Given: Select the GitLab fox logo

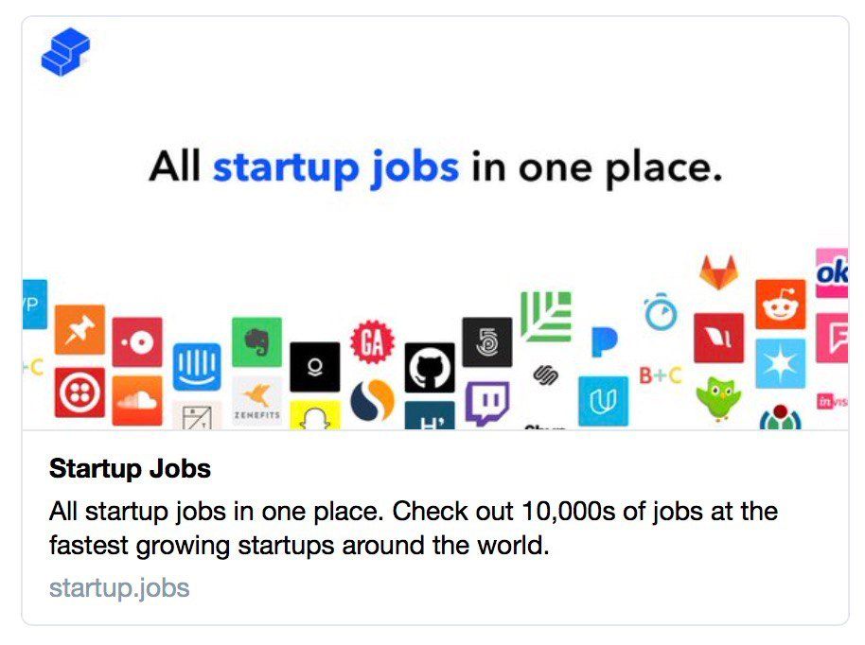Looking at the screenshot, I should click(x=718, y=272).
